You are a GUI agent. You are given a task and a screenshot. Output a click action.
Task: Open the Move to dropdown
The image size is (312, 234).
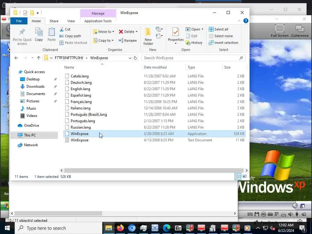(x=104, y=32)
